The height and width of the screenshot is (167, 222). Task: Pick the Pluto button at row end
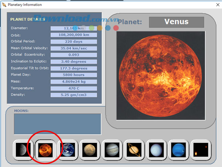(202, 150)
